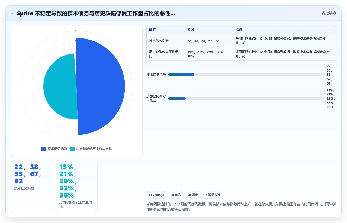
Task: Click the 占比结构 badge in the header
Action: tap(329, 13)
